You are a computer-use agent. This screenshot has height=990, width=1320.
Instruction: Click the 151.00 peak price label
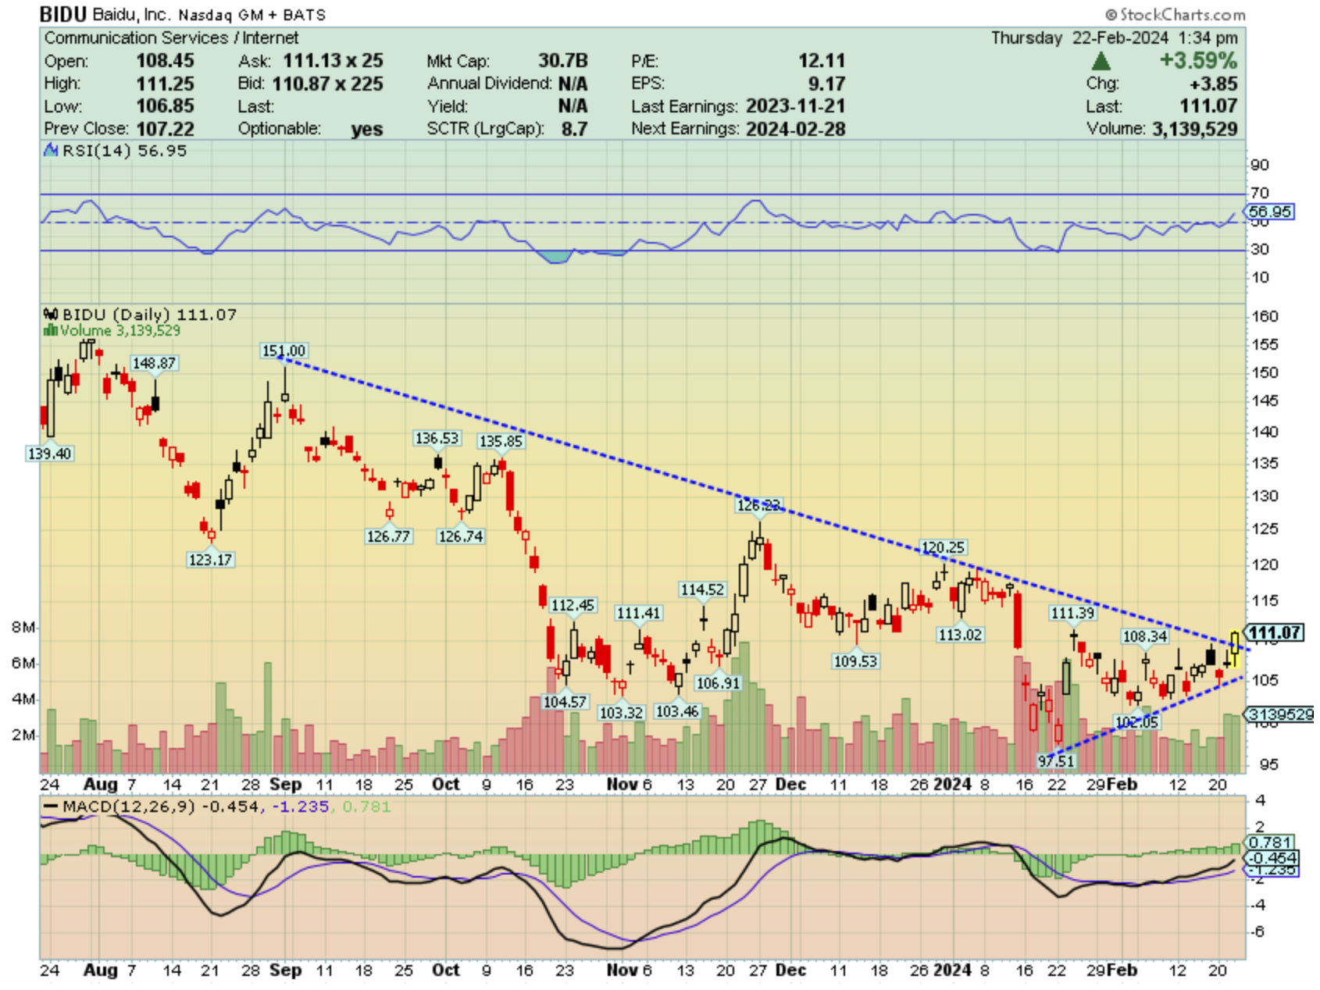[x=284, y=351]
